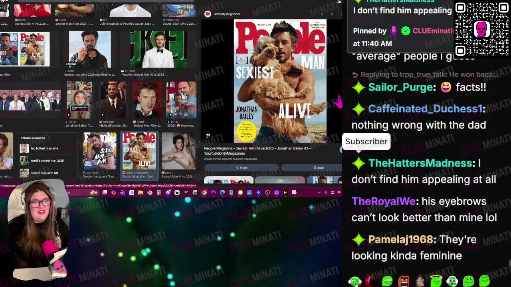The width and height of the screenshot is (511, 287).
Task: Click username Caffeinated_Duchess1 in chat
Action: coord(425,109)
